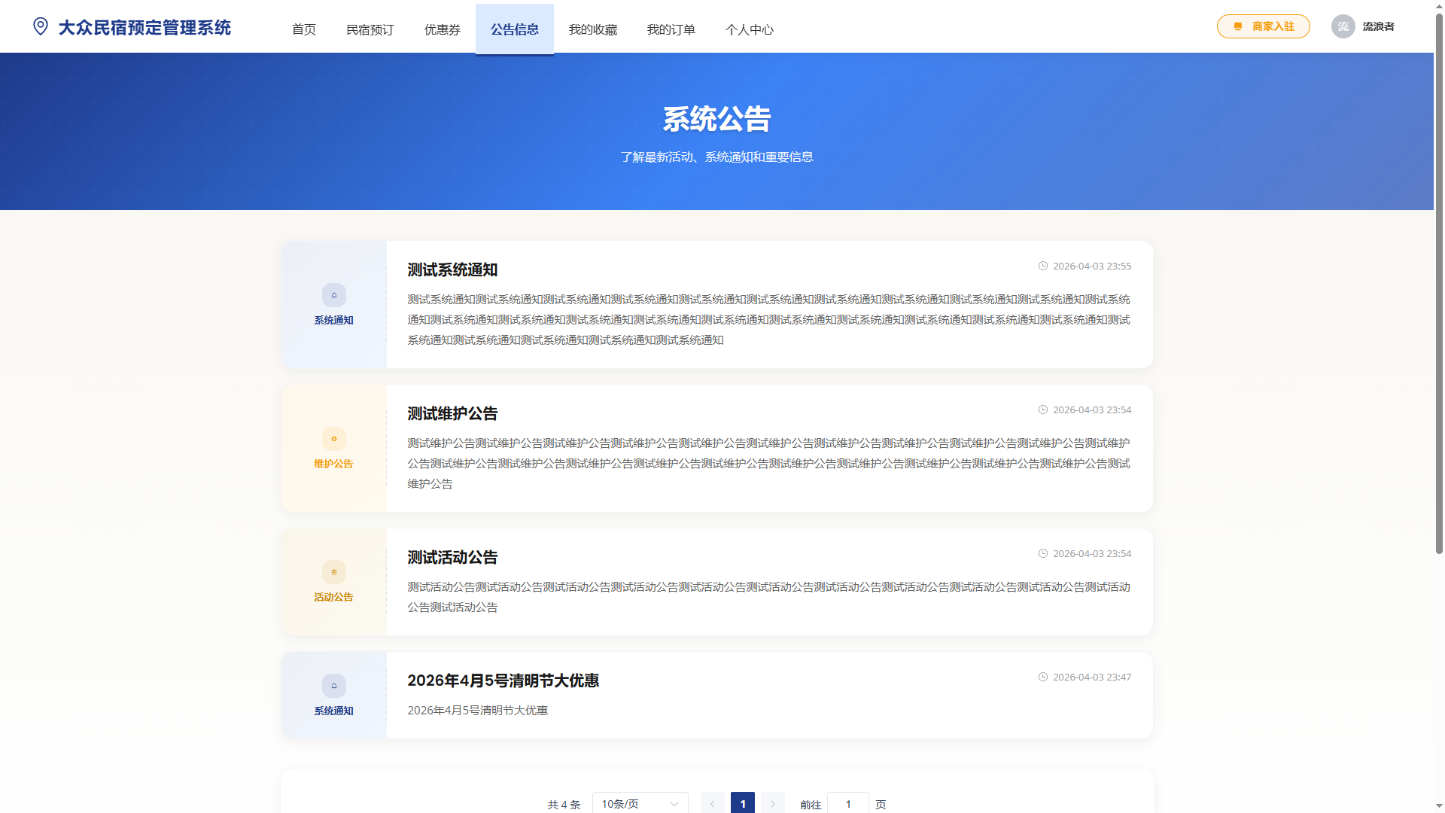Click the timestamp 2026-04-03 23:47

(x=1092, y=677)
